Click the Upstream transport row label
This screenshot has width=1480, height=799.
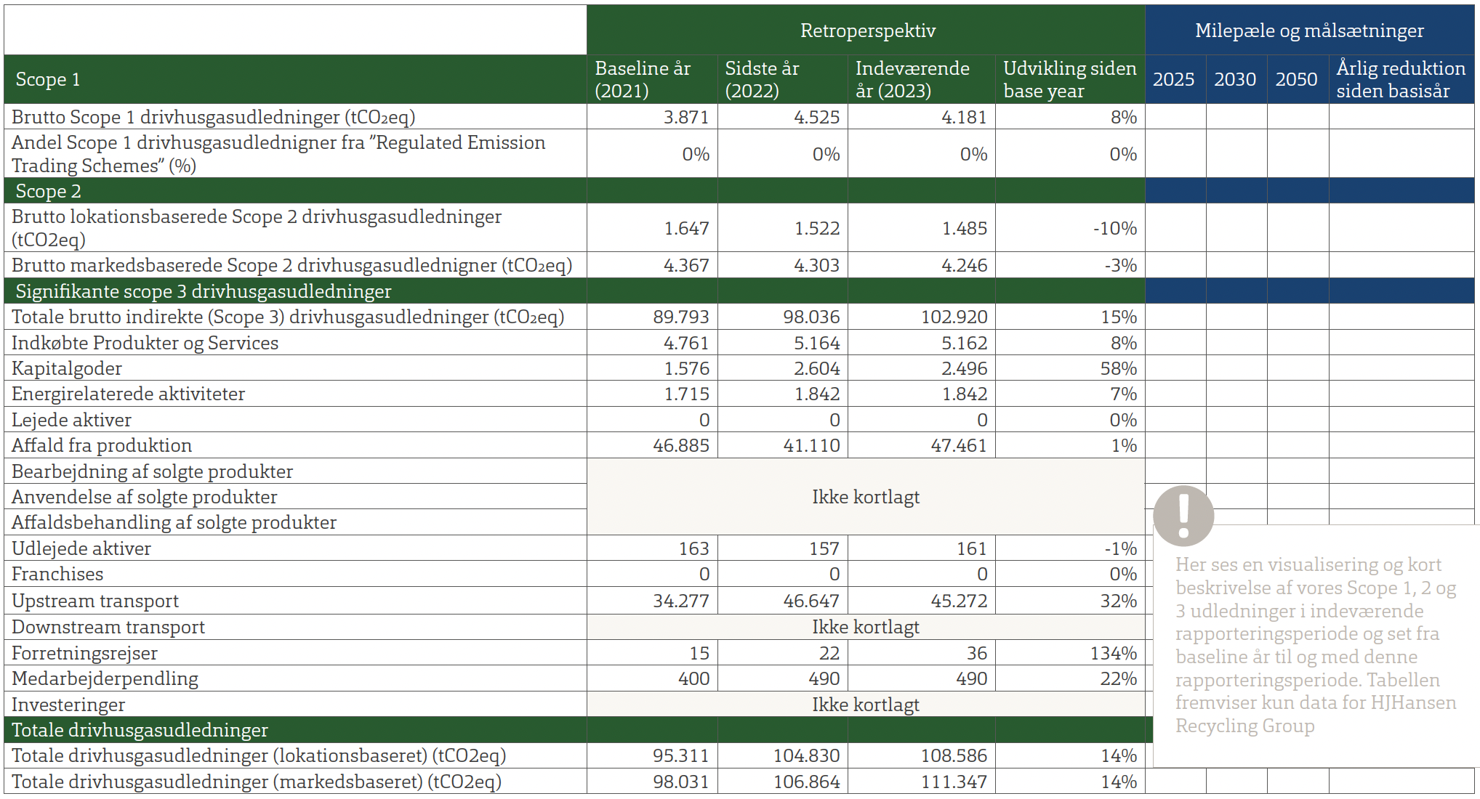click(94, 601)
